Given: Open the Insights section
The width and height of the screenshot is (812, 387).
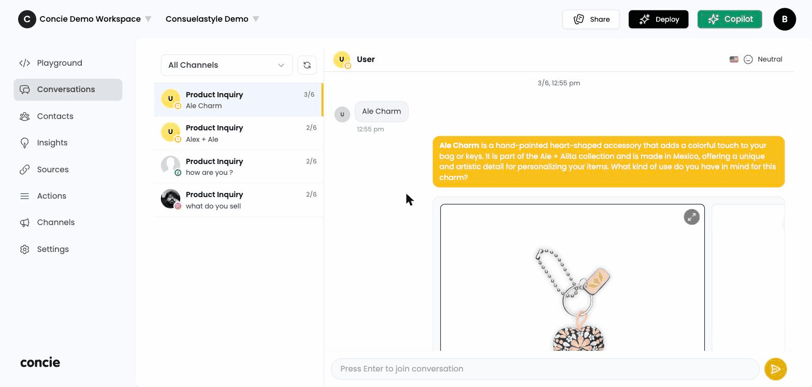Looking at the screenshot, I should pyautogui.click(x=68, y=143).
